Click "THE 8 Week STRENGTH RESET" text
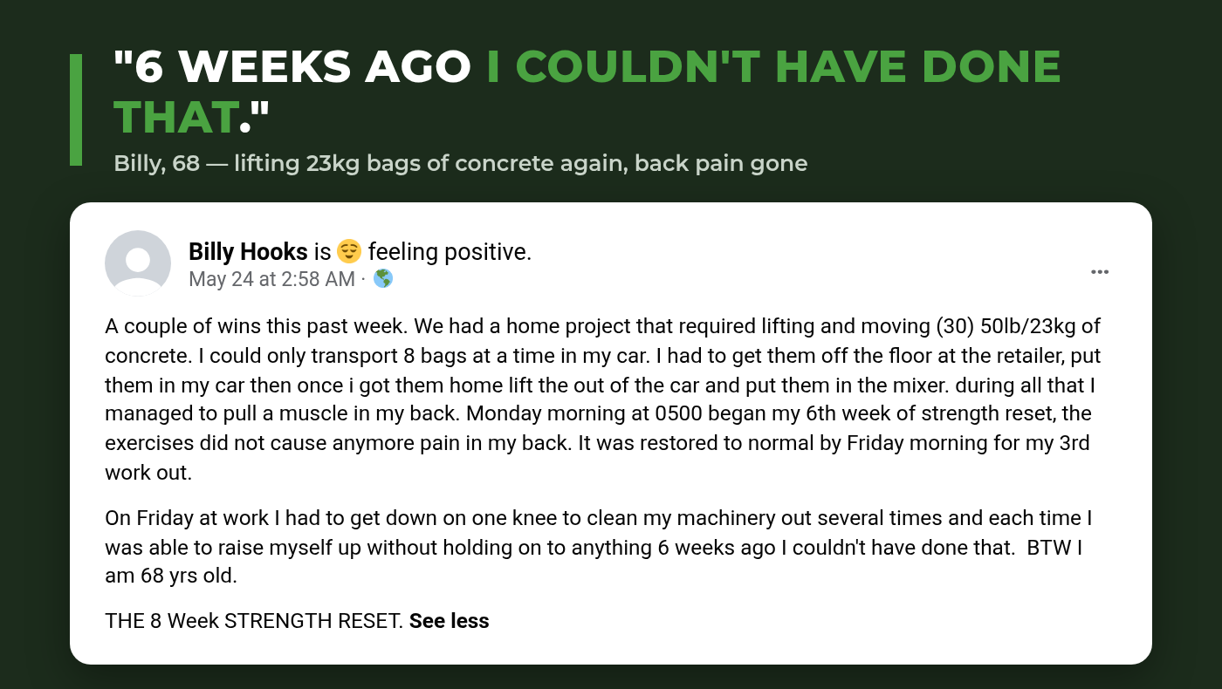 [254, 621]
